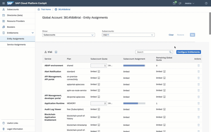Click apim-as-route-service remaining quota info icon
211x132 pixels.
click(164, 90)
